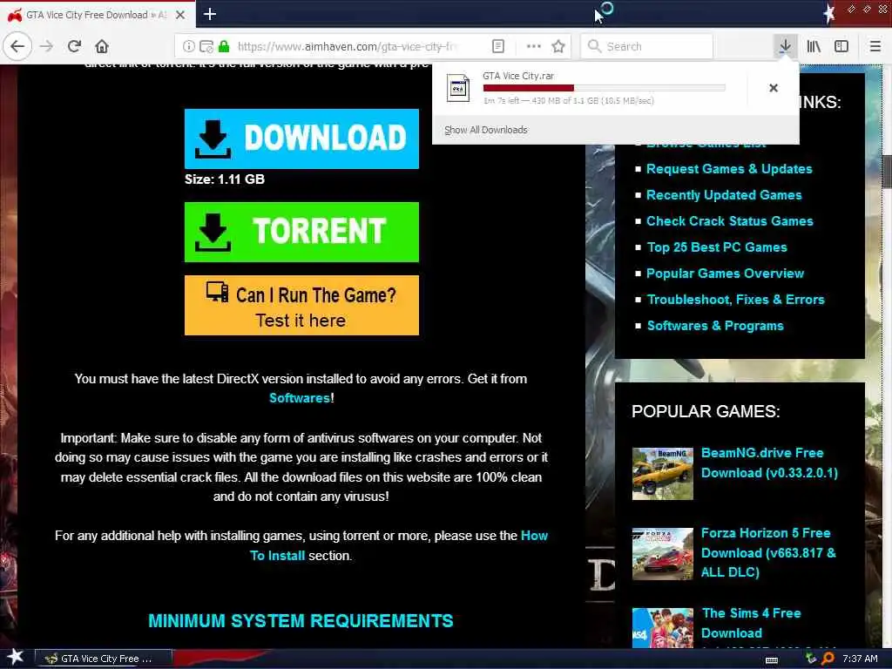892x669 pixels.
Task: Select the GTA Vice City Free Download tab
Action: [x=97, y=15]
